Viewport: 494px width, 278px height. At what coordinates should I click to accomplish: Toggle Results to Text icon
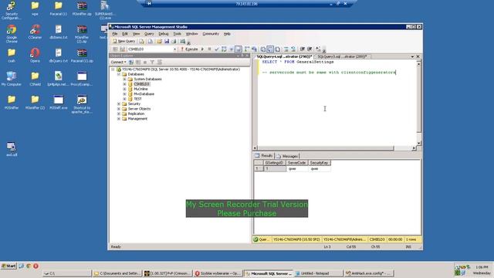coord(263,49)
